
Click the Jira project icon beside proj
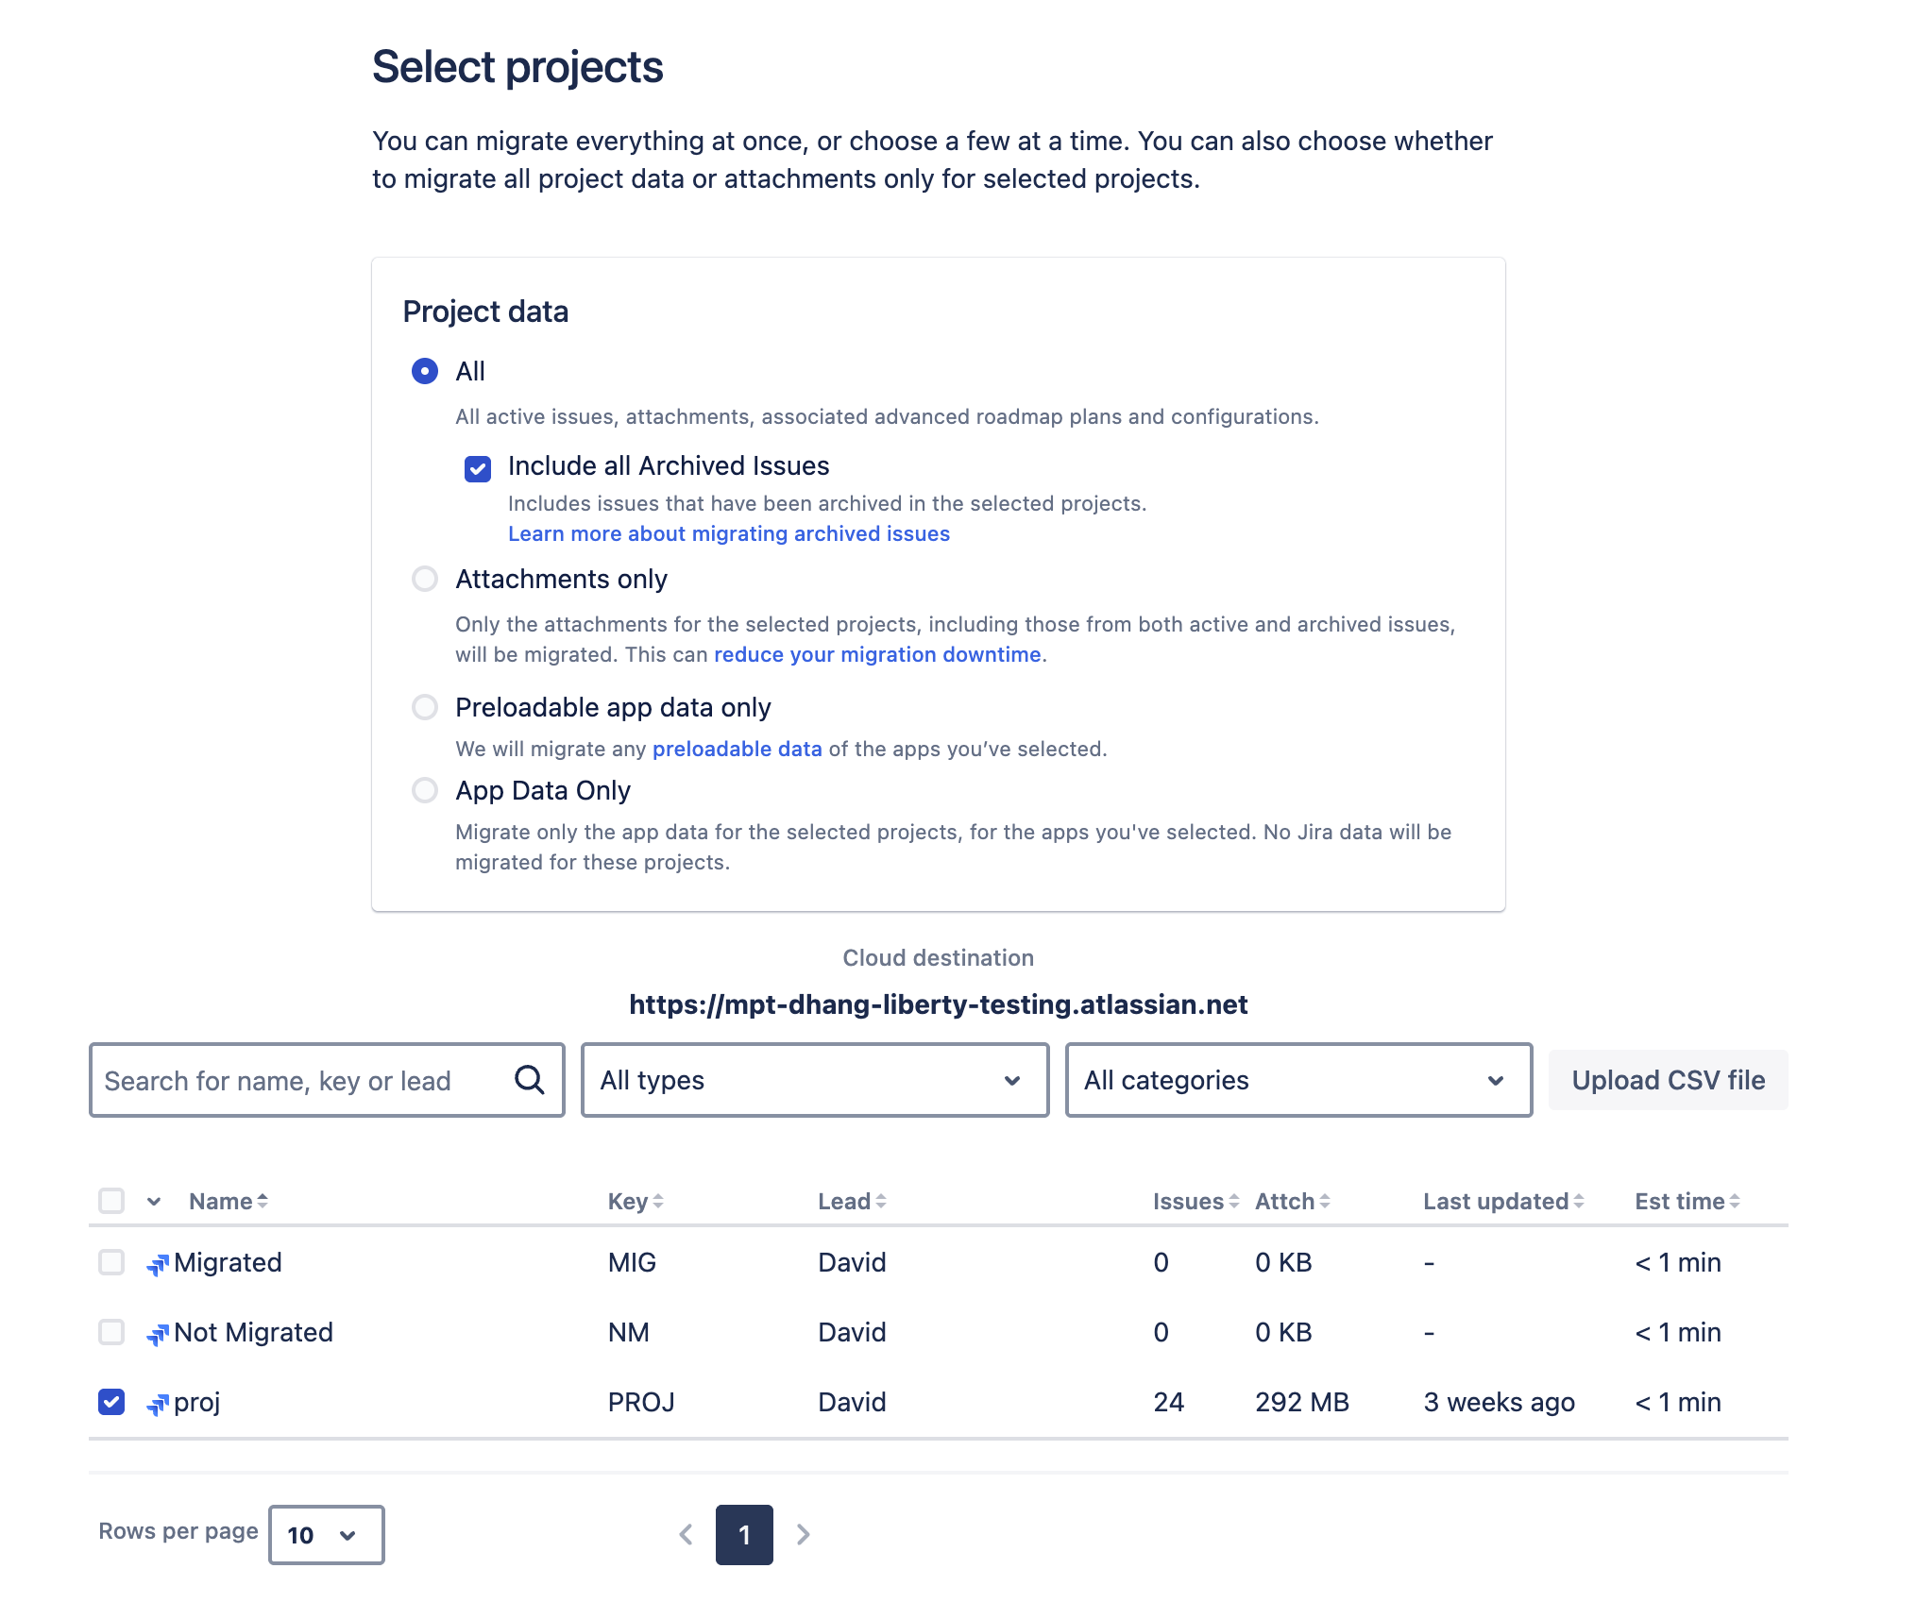pos(158,1403)
